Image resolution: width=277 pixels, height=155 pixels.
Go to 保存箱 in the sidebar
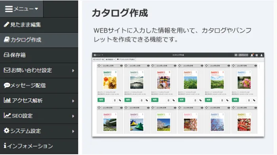click(39, 55)
